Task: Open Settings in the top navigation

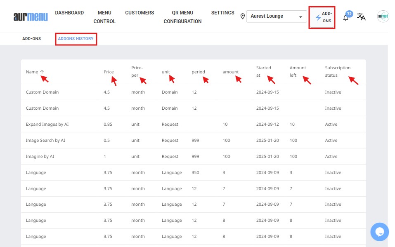Action: click(x=222, y=13)
